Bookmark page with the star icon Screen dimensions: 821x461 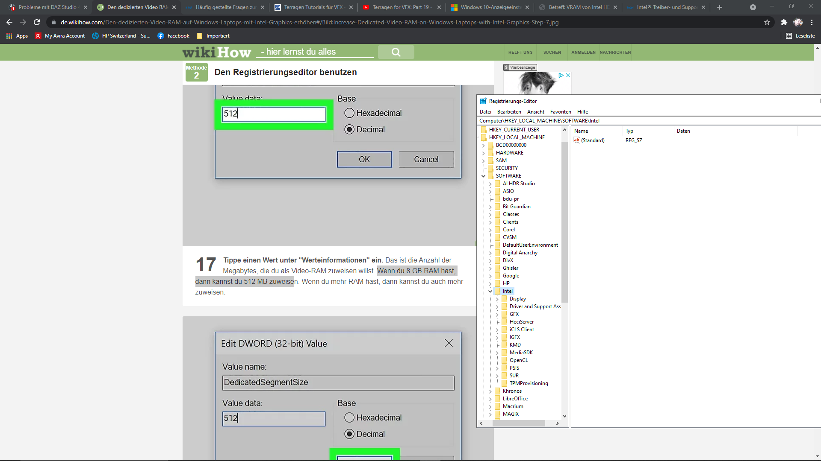pyautogui.click(x=767, y=22)
